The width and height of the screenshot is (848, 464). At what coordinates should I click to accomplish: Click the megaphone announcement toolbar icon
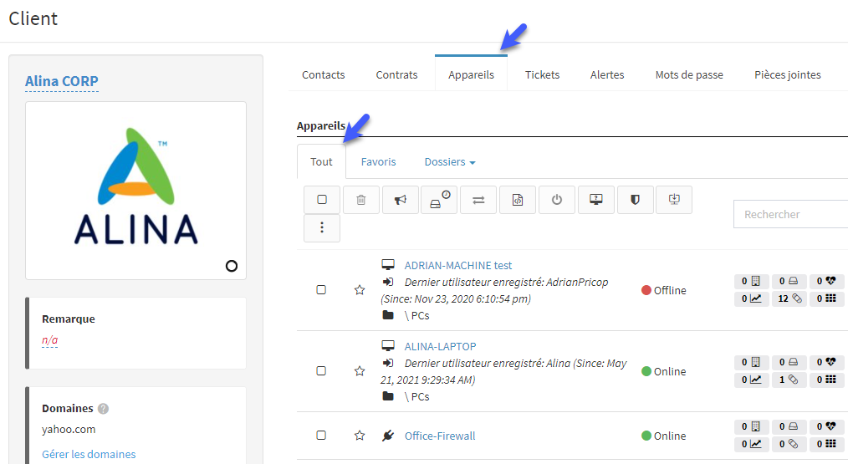[x=401, y=200]
